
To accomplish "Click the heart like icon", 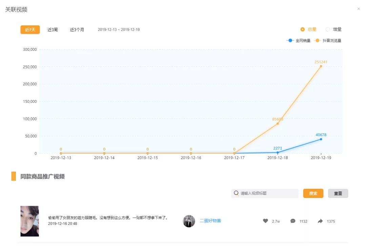I will click(x=266, y=221).
